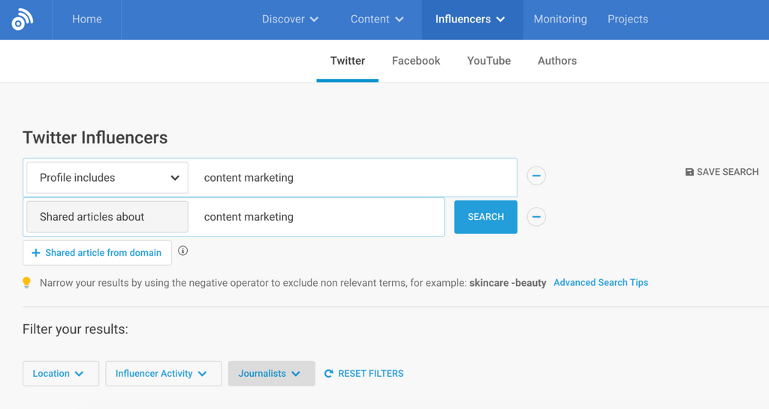Viewport: 769px width, 409px height.
Task: Open the Profile includes dropdown
Action: [107, 178]
